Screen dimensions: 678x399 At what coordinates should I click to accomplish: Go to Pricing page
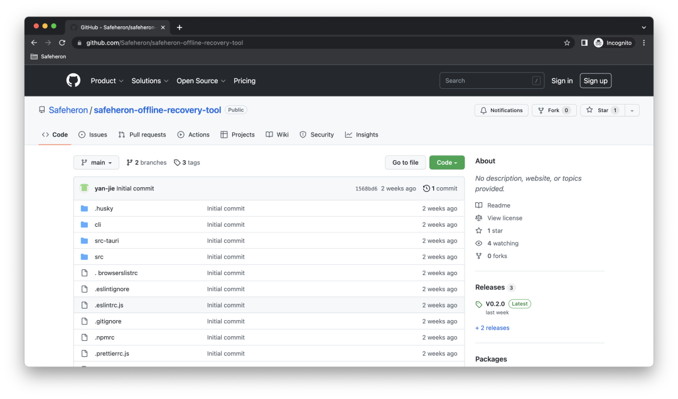244,81
